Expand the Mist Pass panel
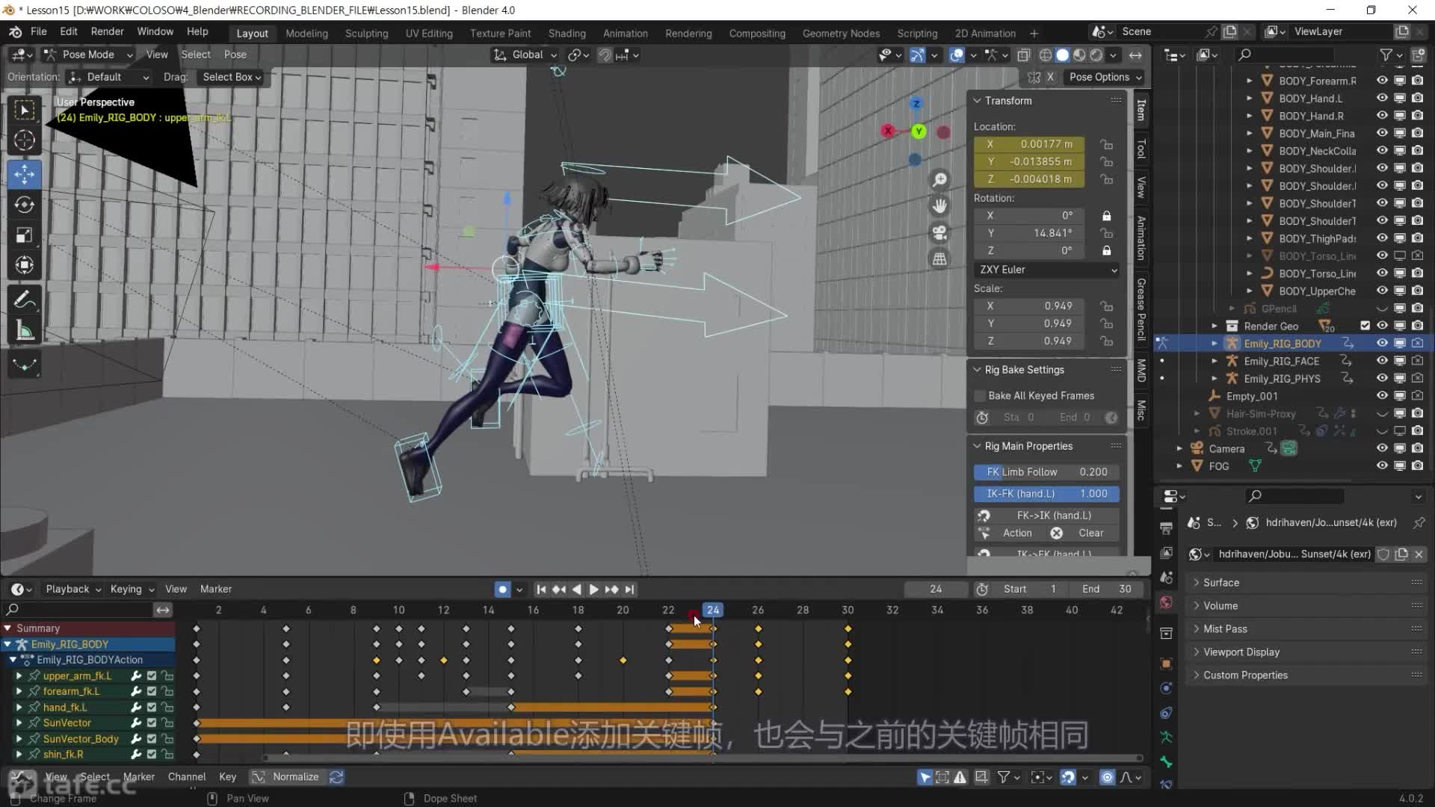Image resolution: width=1435 pixels, height=807 pixels. [x=1225, y=629]
